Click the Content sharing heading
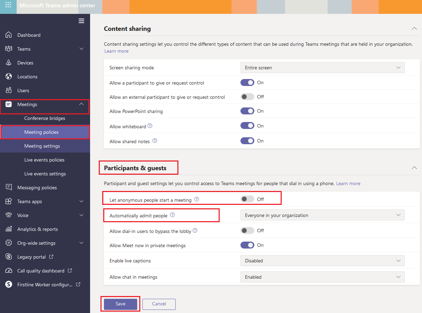422x313 pixels. (128, 29)
